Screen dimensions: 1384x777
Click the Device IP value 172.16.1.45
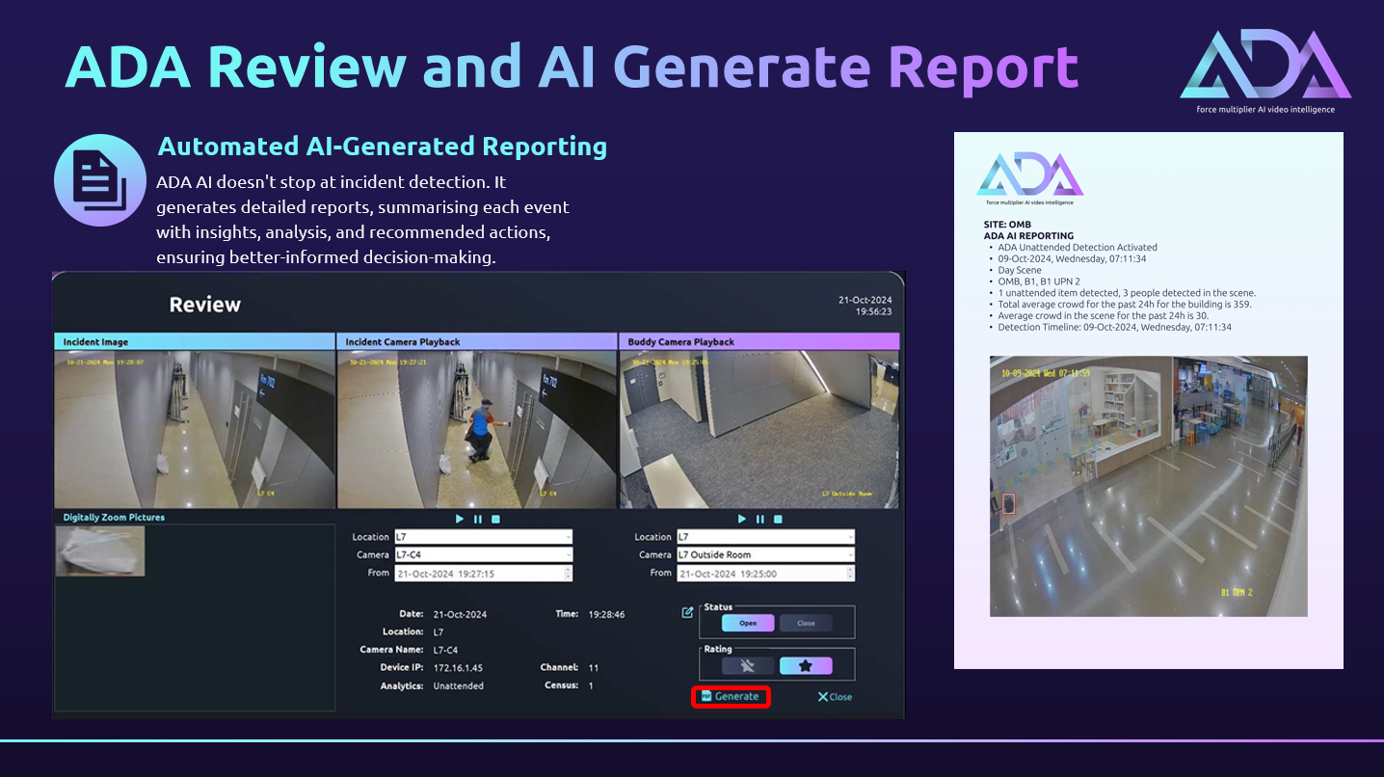459,668
